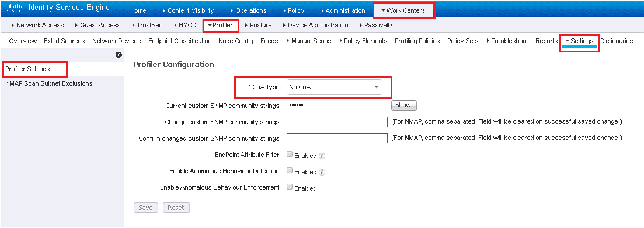Open the Feeds tab

coord(269,41)
